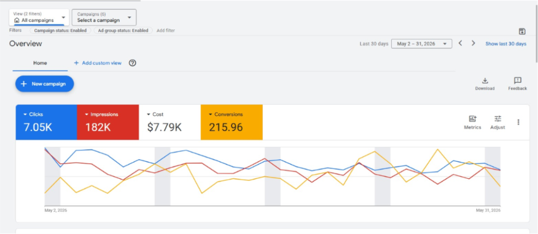Open the Metrics chart icon
538x234 pixels.
[x=472, y=119]
